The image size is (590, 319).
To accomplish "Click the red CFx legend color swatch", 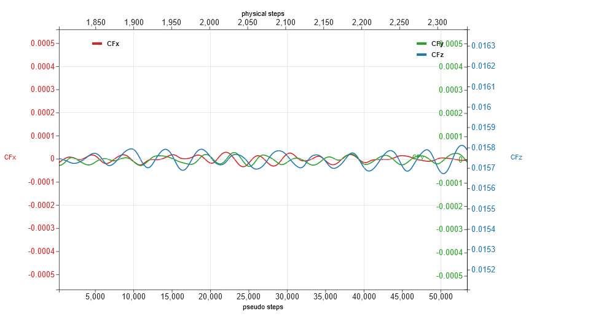I will click(x=96, y=44).
